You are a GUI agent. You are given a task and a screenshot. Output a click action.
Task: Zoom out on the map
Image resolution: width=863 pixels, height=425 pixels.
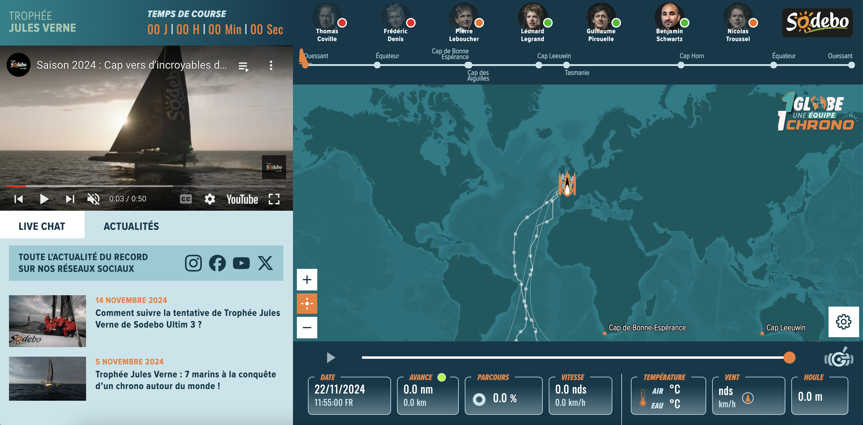point(307,328)
